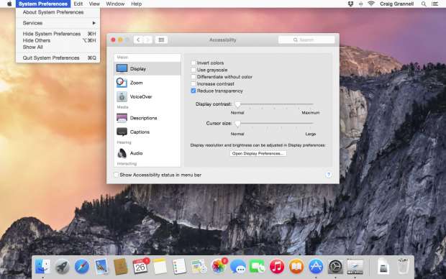This screenshot has width=446, height=279.
Task: Show all preferences grid button
Action: [161, 40]
